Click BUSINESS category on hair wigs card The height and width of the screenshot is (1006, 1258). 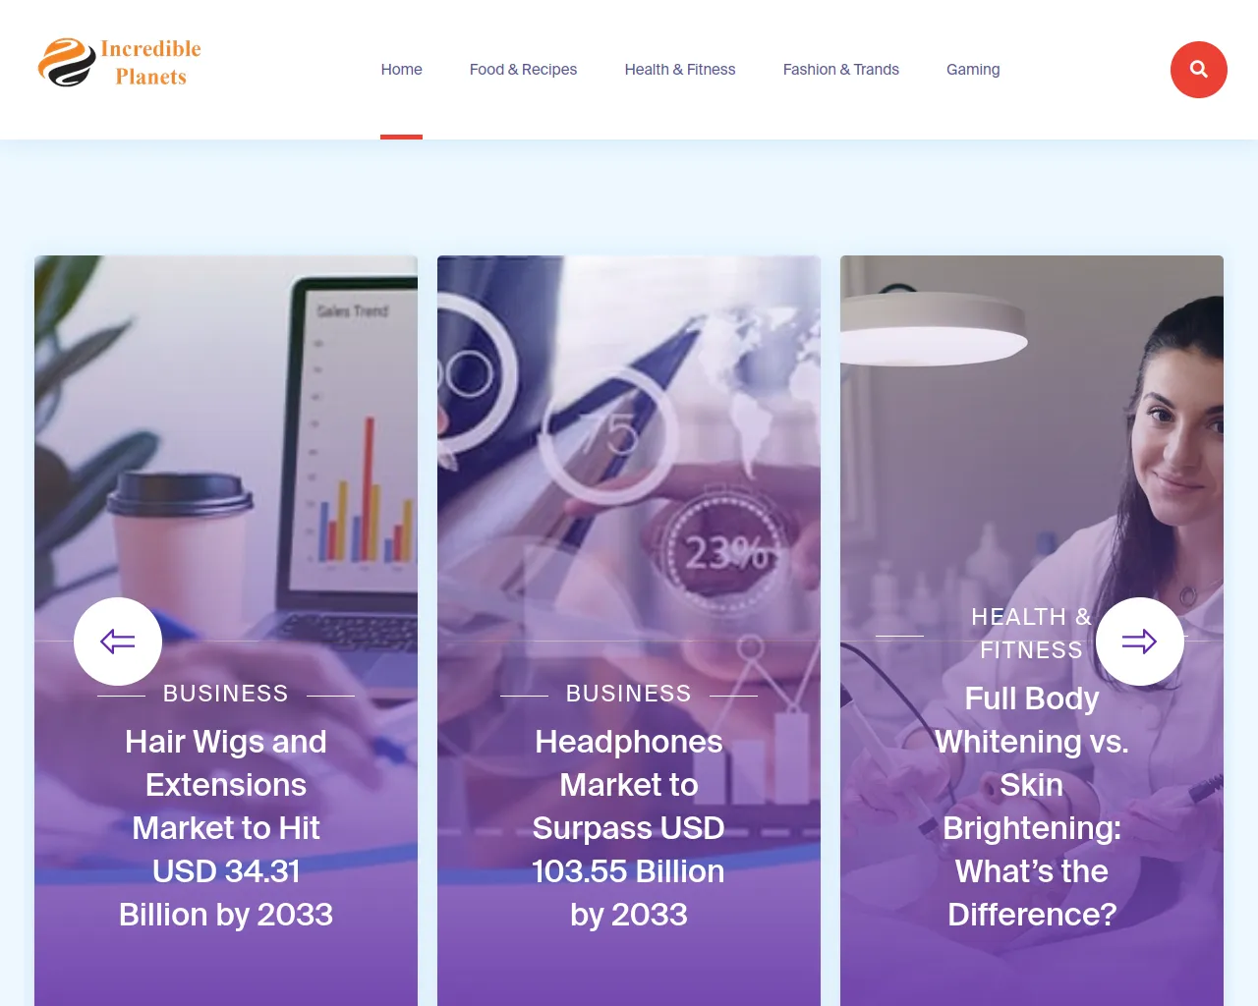click(x=226, y=694)
